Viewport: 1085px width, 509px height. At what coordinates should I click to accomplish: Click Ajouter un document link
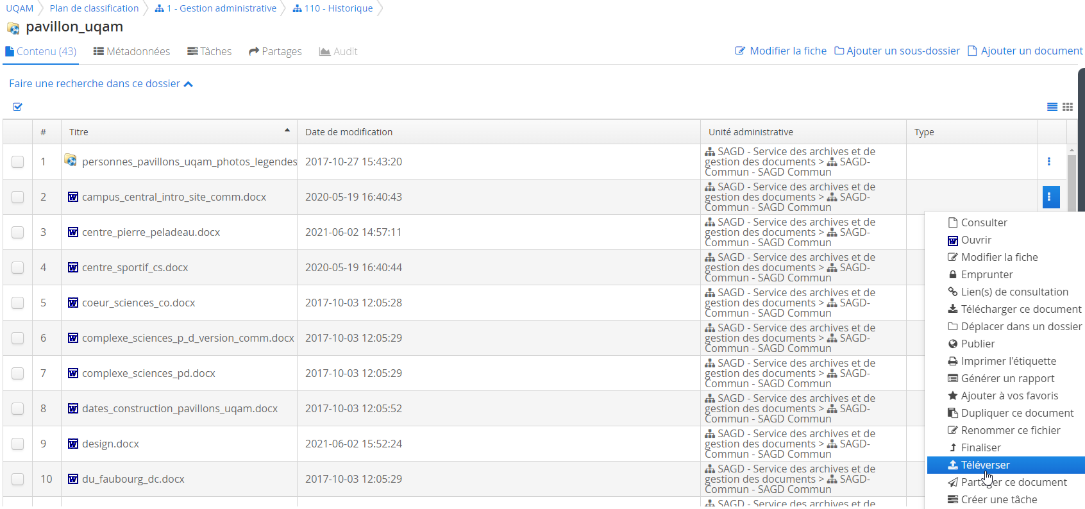click(1025, 51)
